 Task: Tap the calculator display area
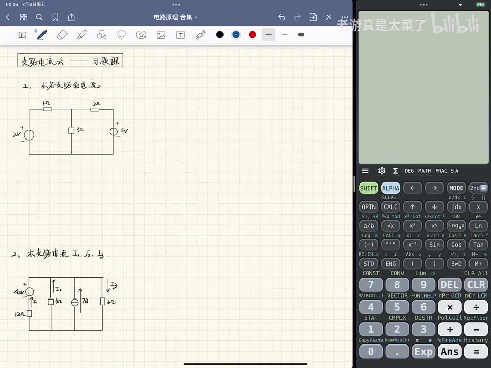click(x=423, y=87)
